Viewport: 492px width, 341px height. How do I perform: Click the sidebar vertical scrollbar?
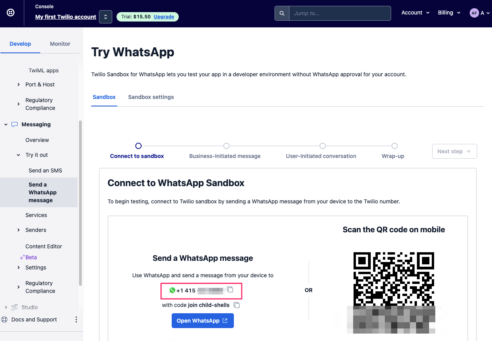click(x=81, y=203)
